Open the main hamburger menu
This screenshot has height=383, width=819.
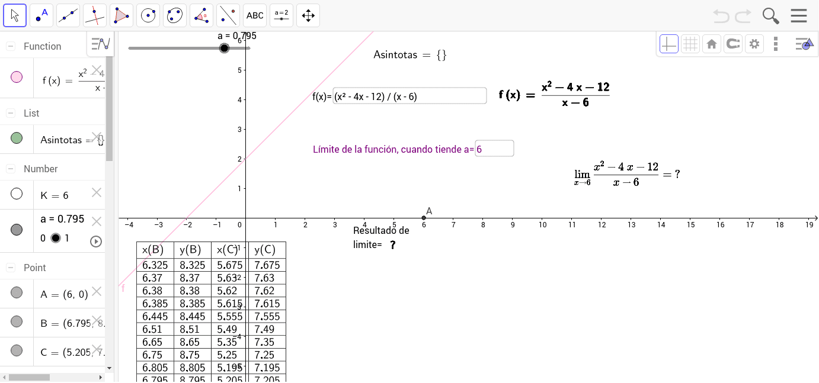point(799,15)
